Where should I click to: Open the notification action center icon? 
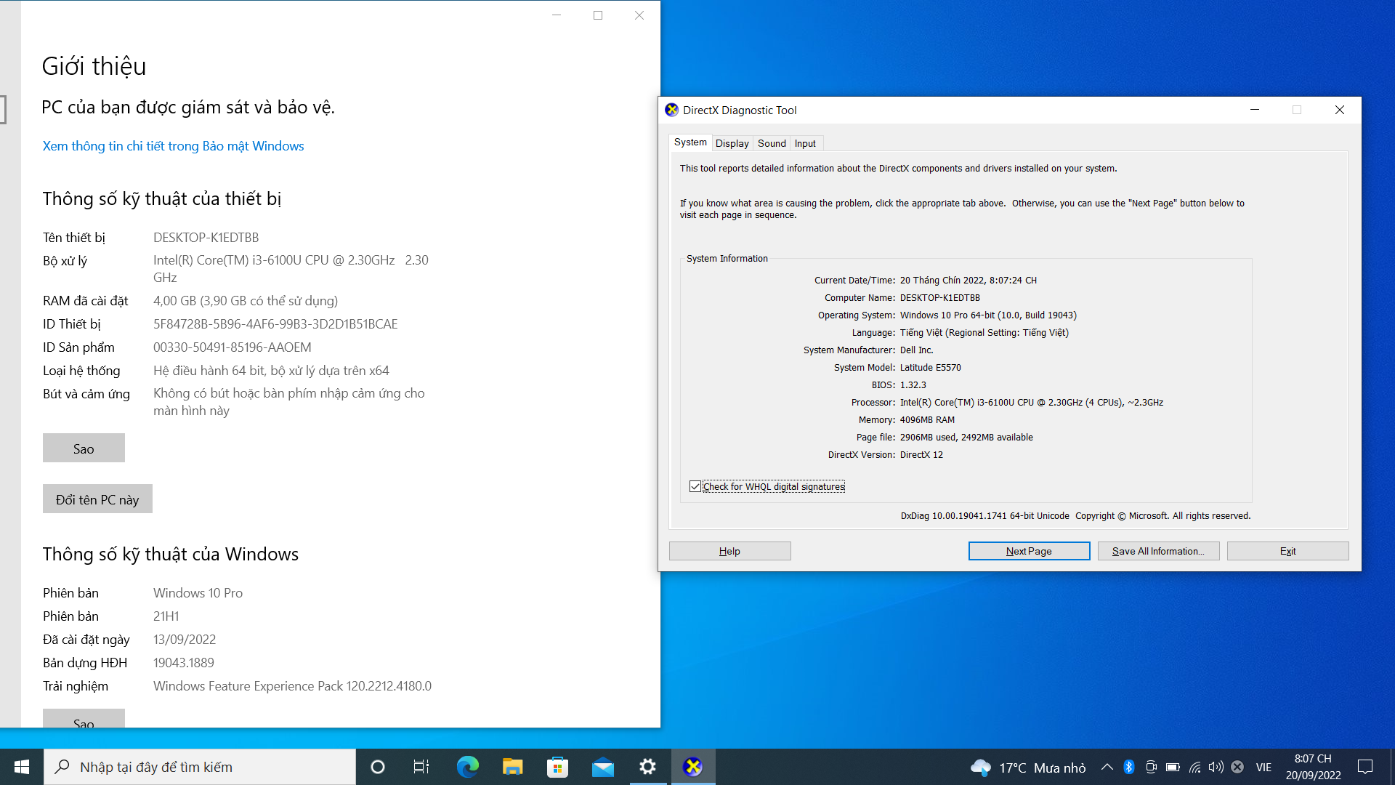pyautogui.click(x=1365, y=767)
